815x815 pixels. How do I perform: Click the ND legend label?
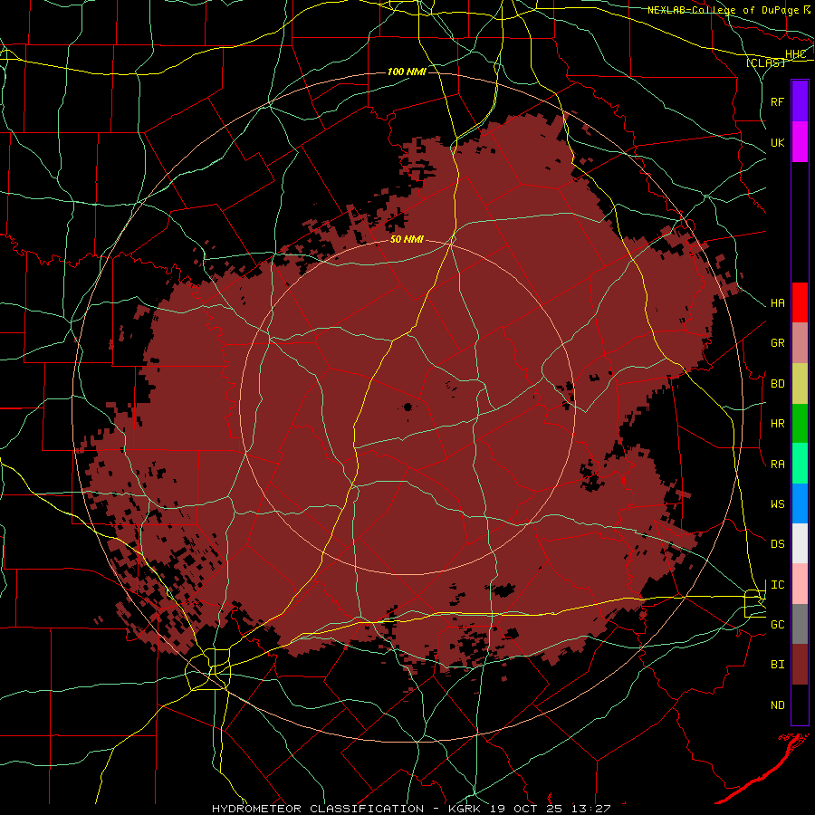tap(777, 705)
